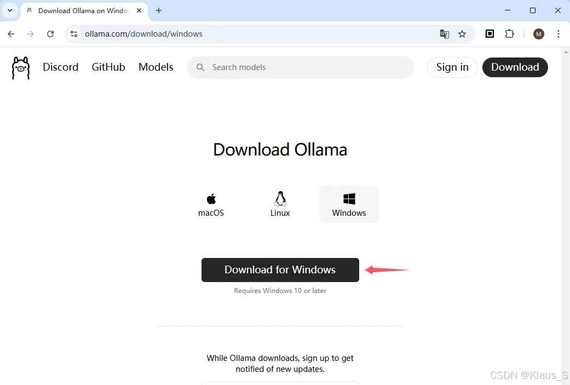Focus the Search models field
The image size is (570, 385).
300,67
